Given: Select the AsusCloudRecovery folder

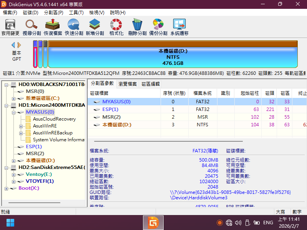Looking at the screenshot, I should pyautogui.click(x=54, y=119).
